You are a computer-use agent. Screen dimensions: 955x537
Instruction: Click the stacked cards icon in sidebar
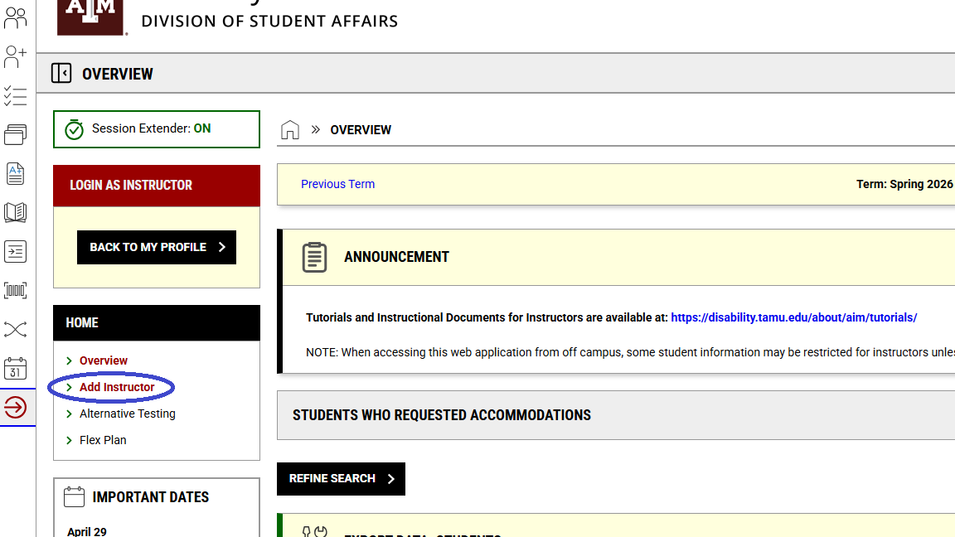[16, 134]
